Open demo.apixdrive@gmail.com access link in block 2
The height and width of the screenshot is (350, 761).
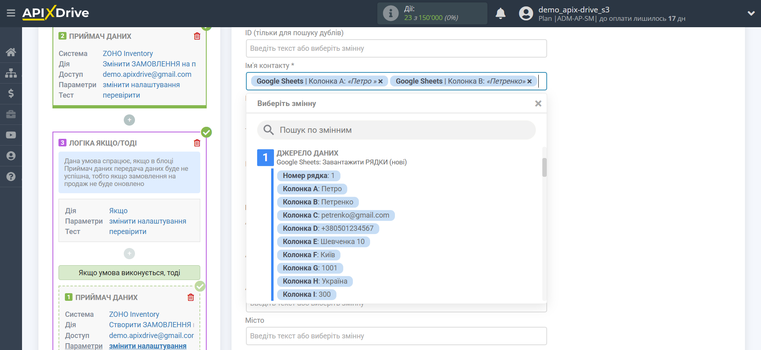(x=147, y=74)
